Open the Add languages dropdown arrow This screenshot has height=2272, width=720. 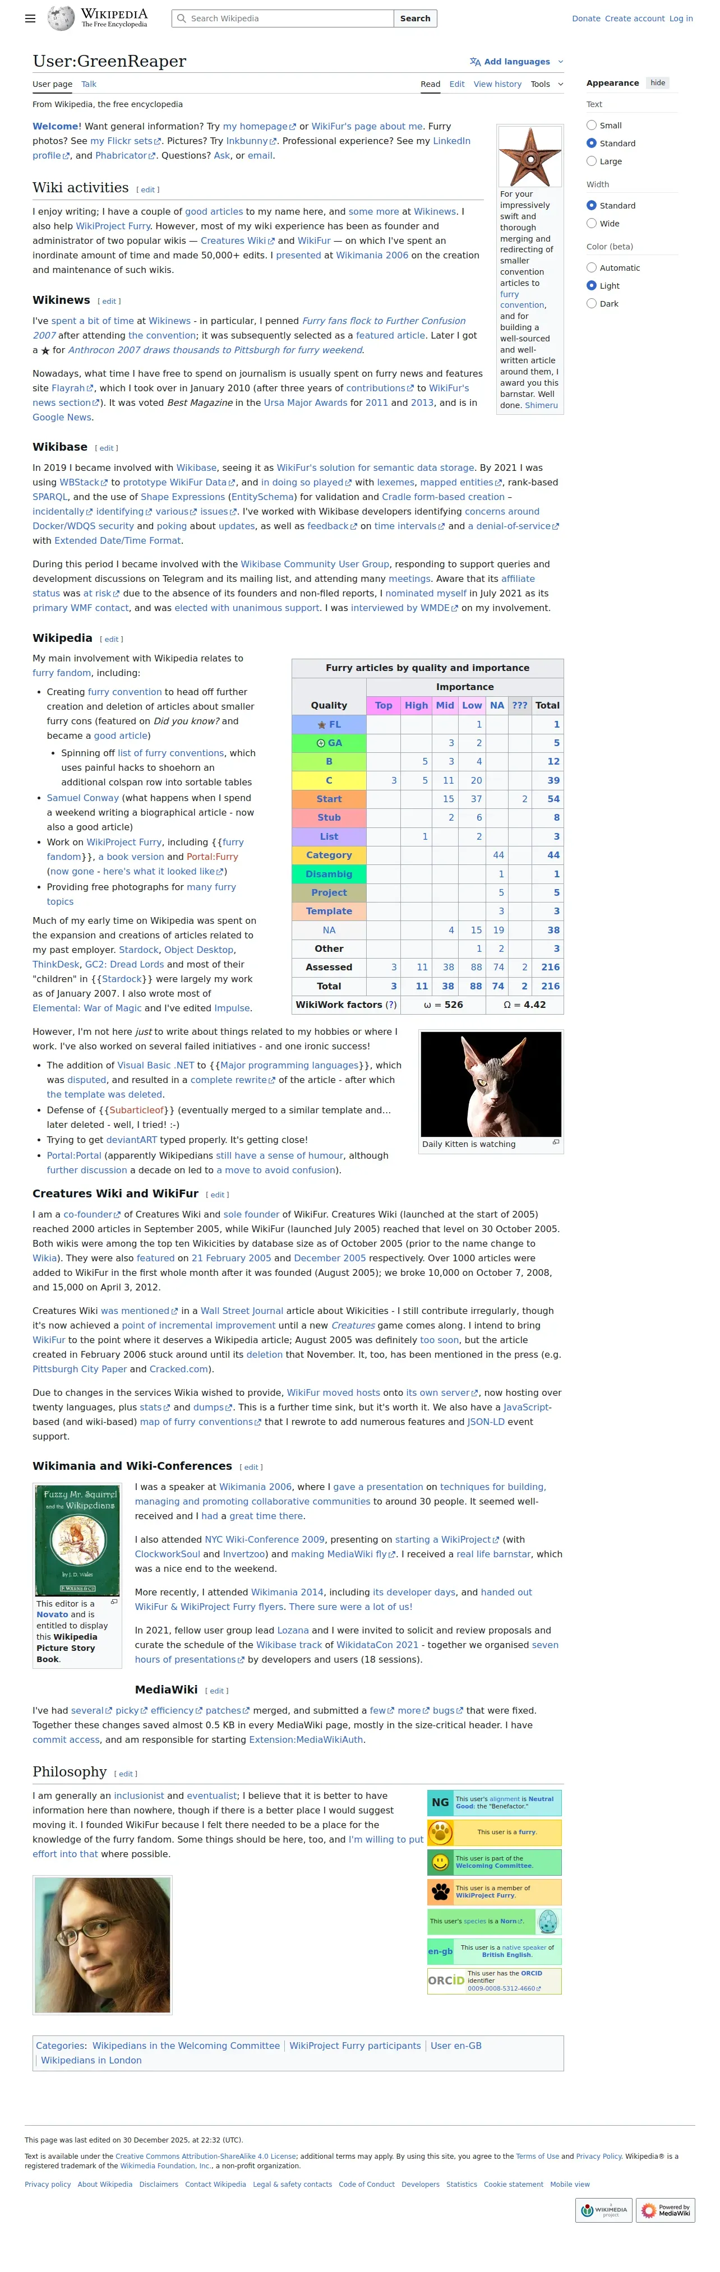coord(560,62)
